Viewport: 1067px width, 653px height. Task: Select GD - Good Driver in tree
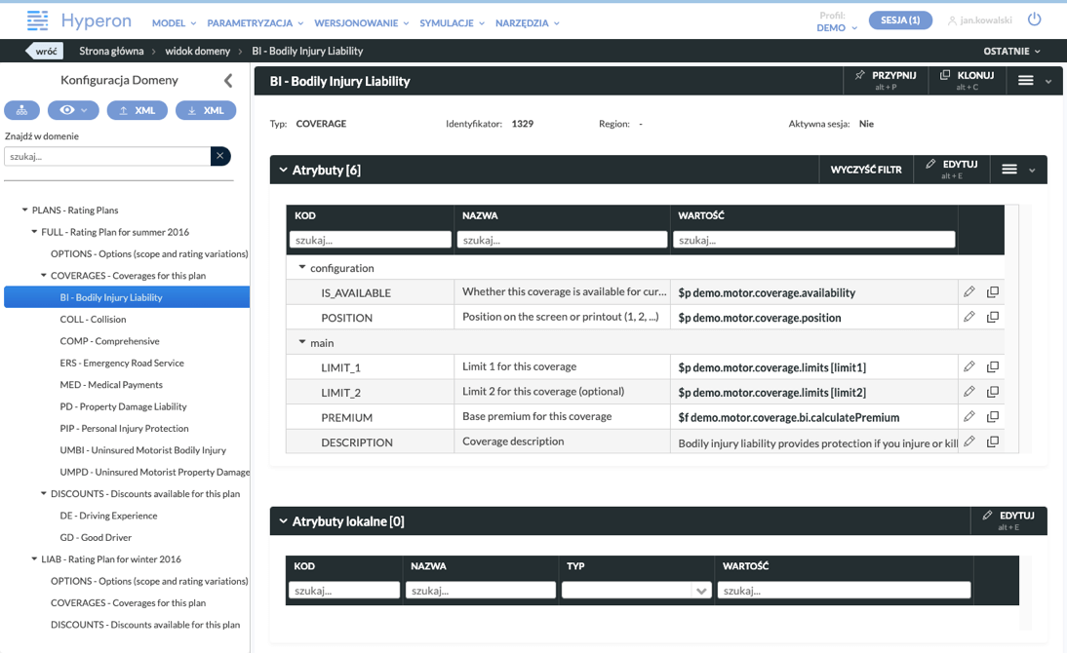(x=96, y=537)
